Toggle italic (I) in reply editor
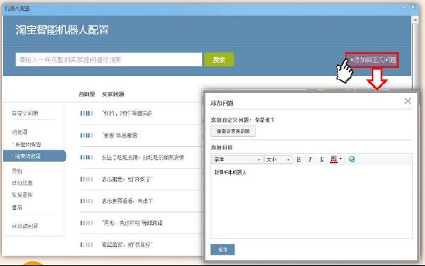The image size is (425, 266). coord(310,160)
